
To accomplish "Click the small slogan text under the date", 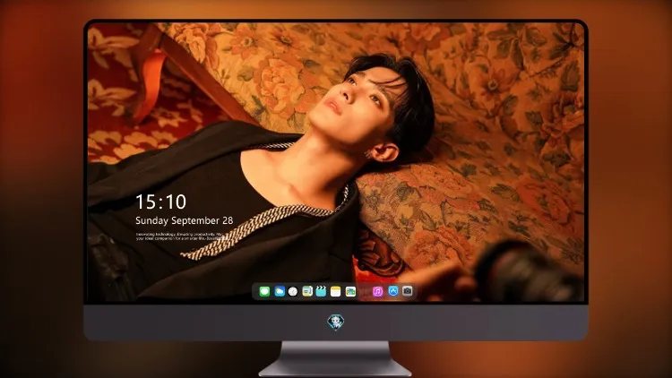I will (181, 236).
